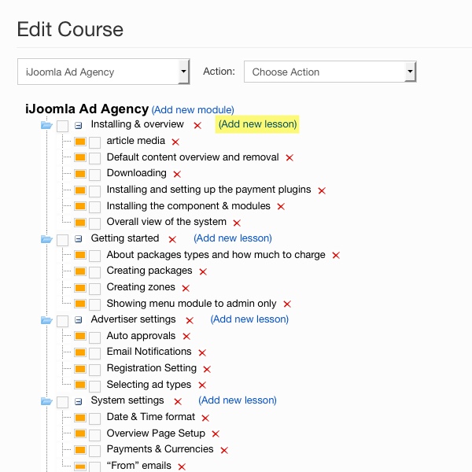Image resolution: width=472 pixels, height=472 pixels.
Task: Remove About packages types lesson with red X
Action: [x=336, y=255]
